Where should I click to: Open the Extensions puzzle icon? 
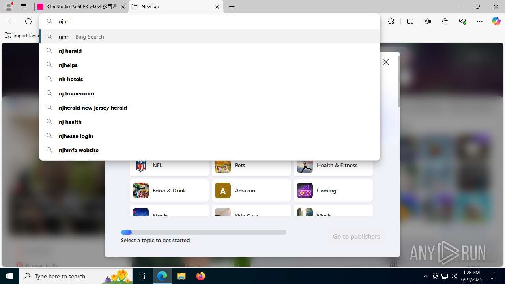point(391,21)
